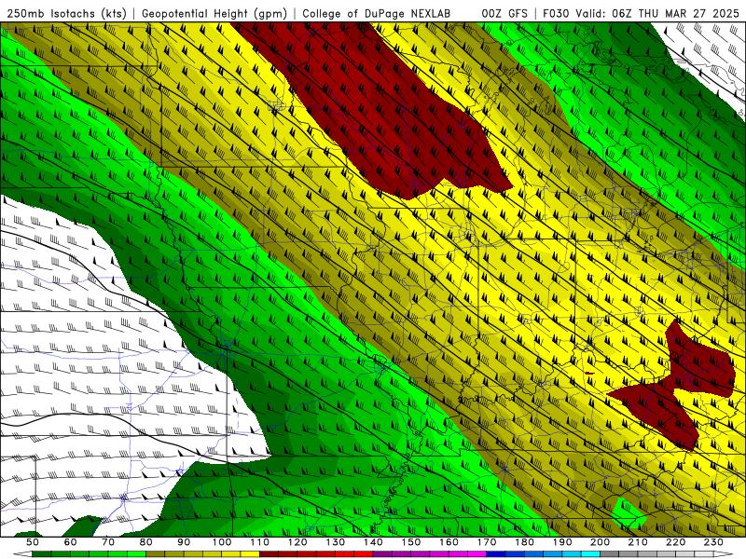Click the 230 label on the color scale
Screen dimensions: 746x559
713,542
